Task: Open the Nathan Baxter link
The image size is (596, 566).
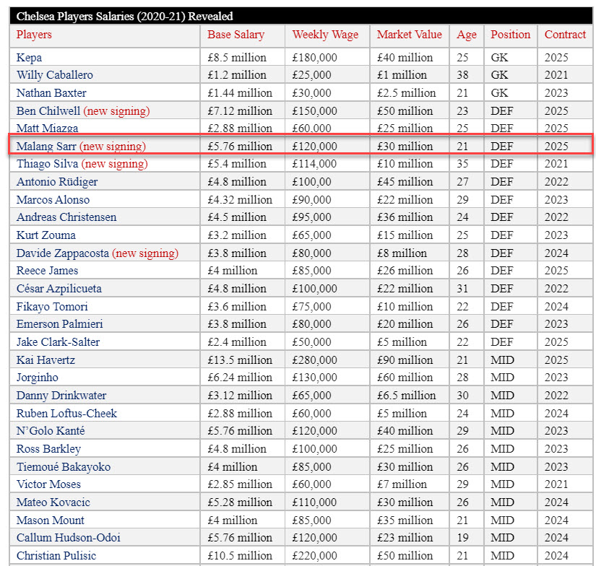Action: click(51, 92)
